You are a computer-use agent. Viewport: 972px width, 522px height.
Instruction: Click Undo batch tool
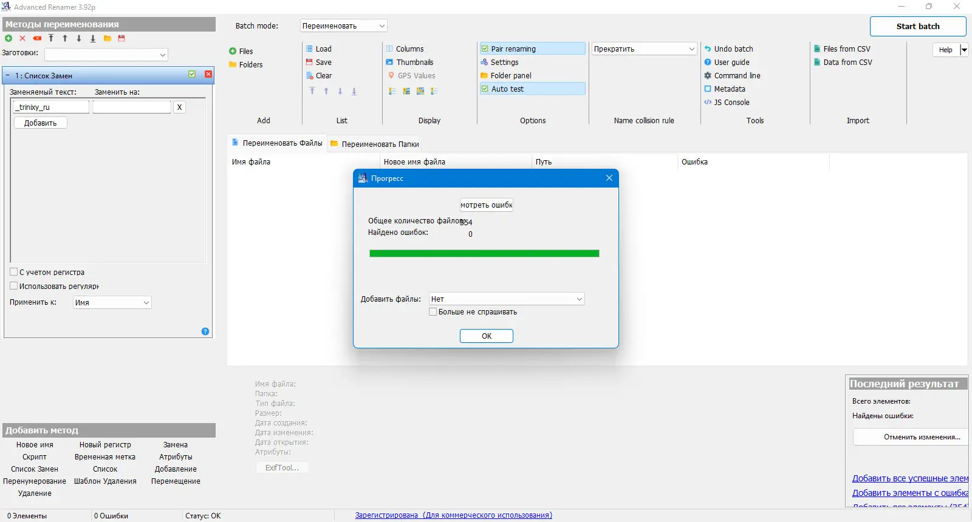tap(728, 49)
